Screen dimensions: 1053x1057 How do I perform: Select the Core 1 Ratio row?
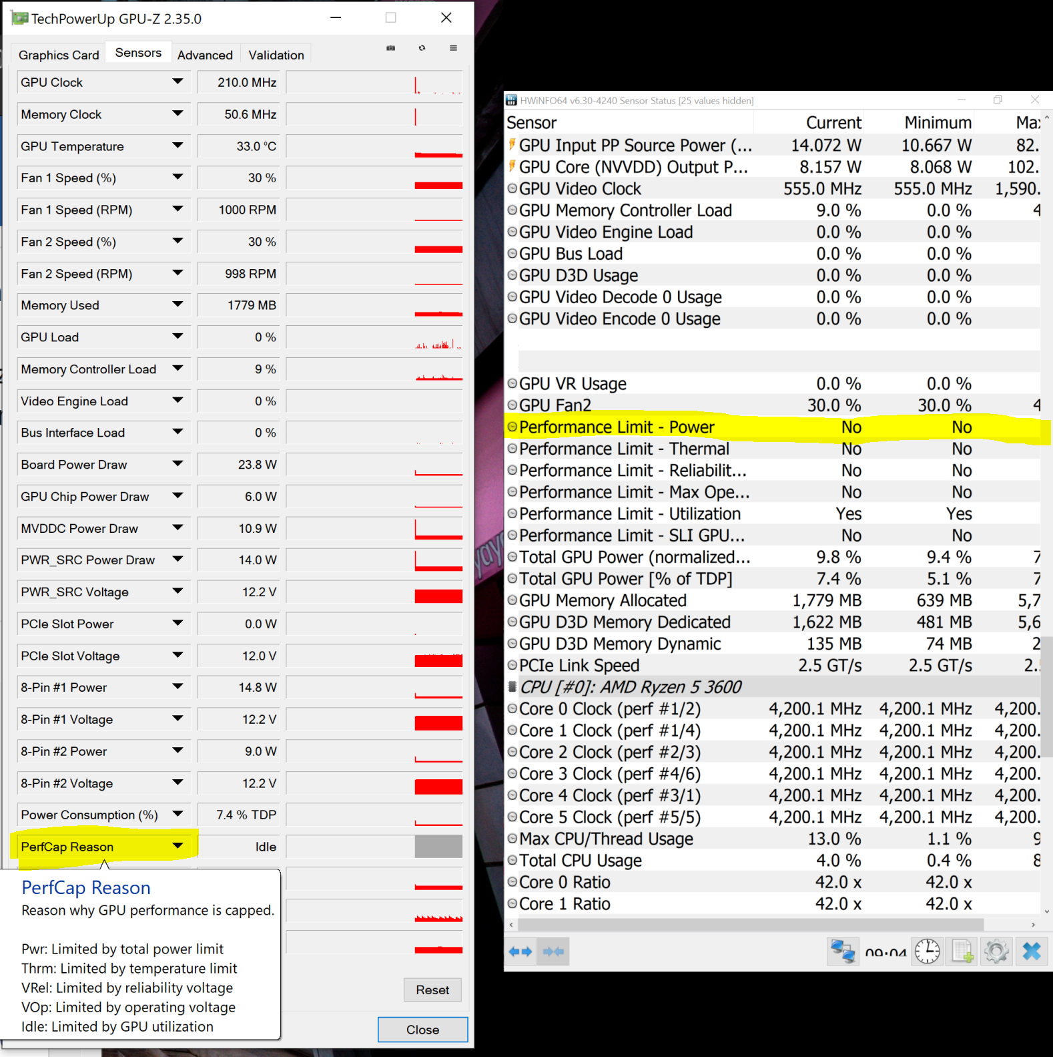[773, 903]
